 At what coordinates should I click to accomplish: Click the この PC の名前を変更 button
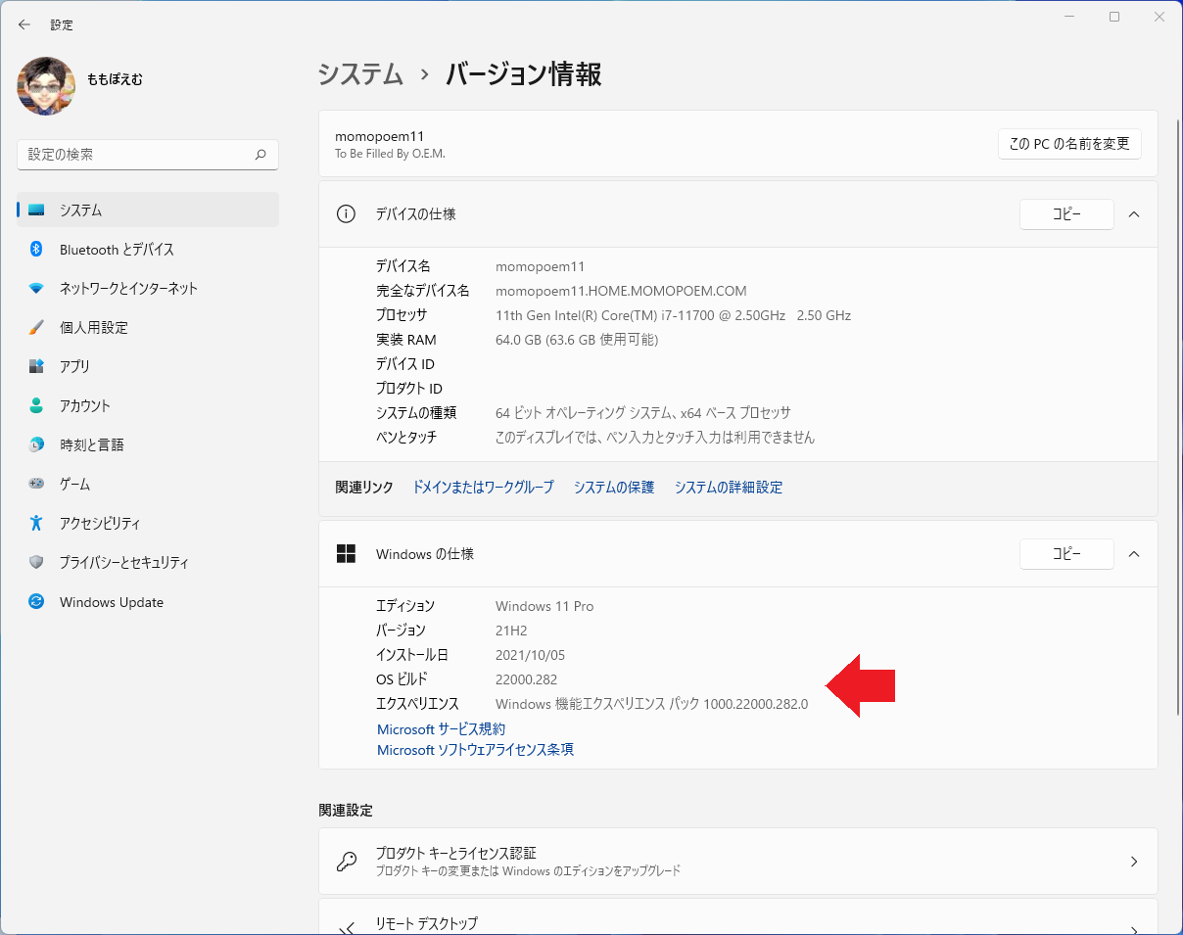pyautogui.click(x=1069, y=144)
